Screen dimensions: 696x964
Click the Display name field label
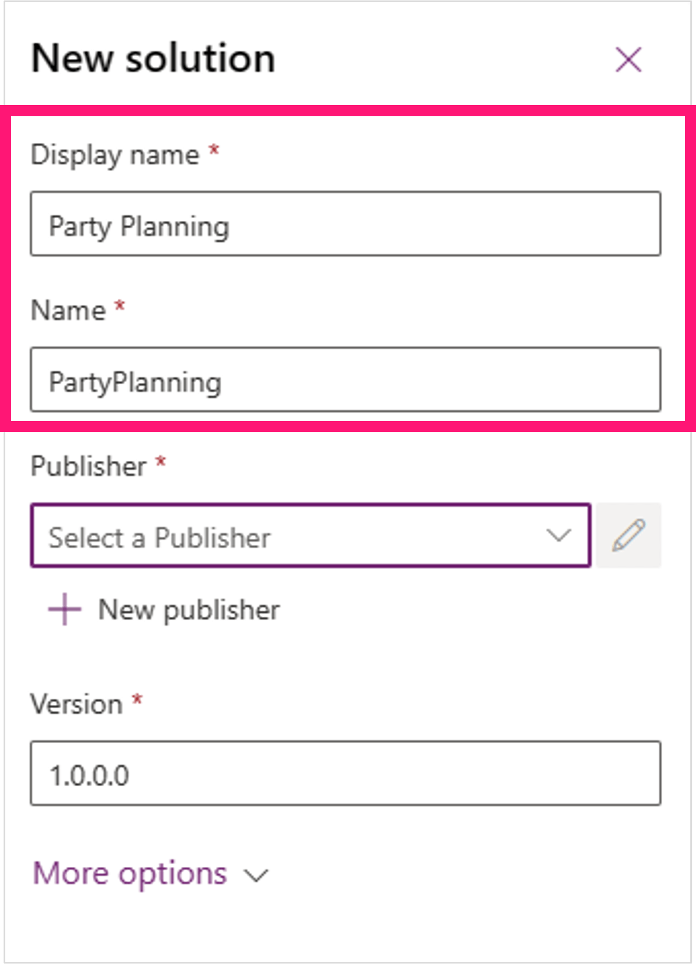coord(115,155)
